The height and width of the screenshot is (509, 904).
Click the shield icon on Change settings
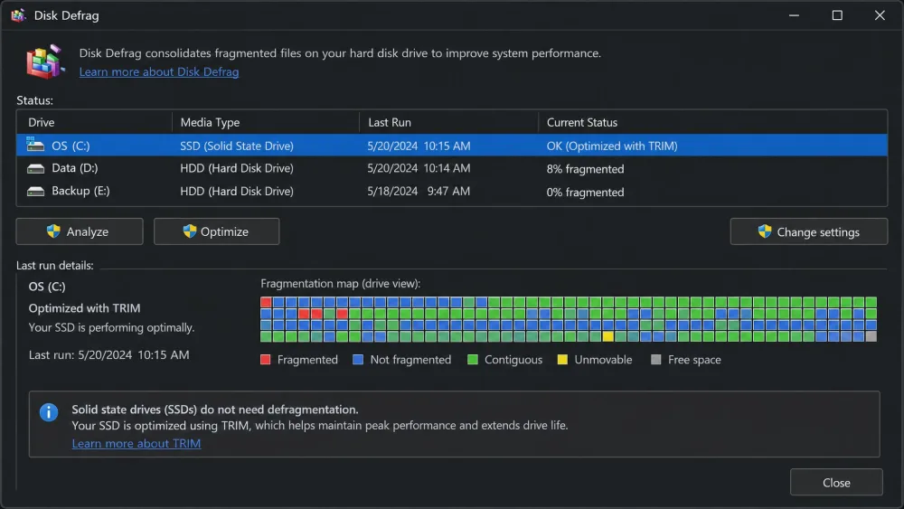pyautogui.click(x=765, y=231)
